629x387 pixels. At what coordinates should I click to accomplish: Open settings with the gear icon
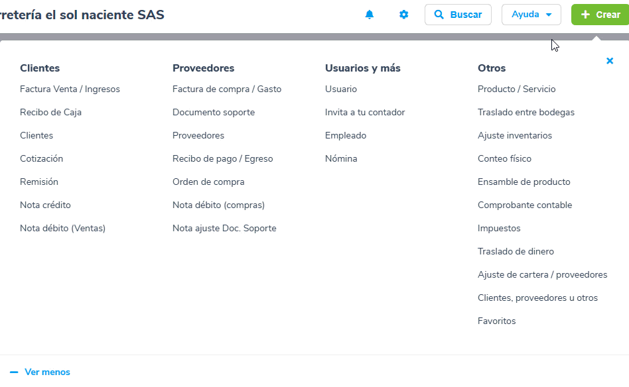click(x=403, y=15)
